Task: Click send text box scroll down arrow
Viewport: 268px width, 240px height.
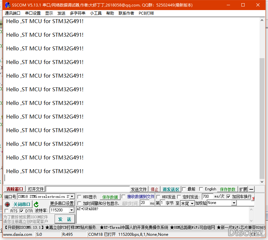Action: pyautogui.click(x=251, y=221)
